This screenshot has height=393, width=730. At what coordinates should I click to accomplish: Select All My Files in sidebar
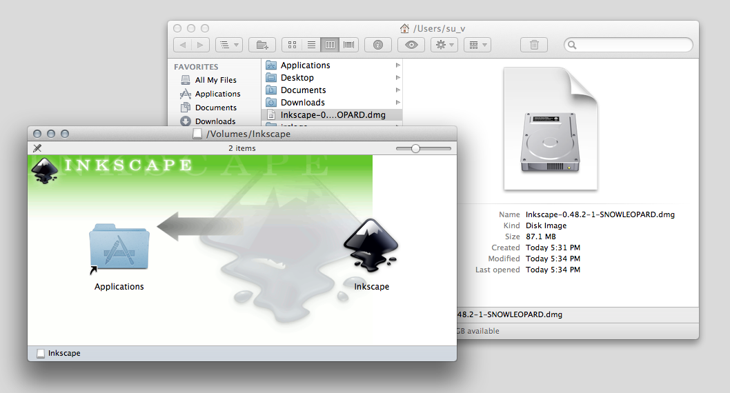point(215,80)
